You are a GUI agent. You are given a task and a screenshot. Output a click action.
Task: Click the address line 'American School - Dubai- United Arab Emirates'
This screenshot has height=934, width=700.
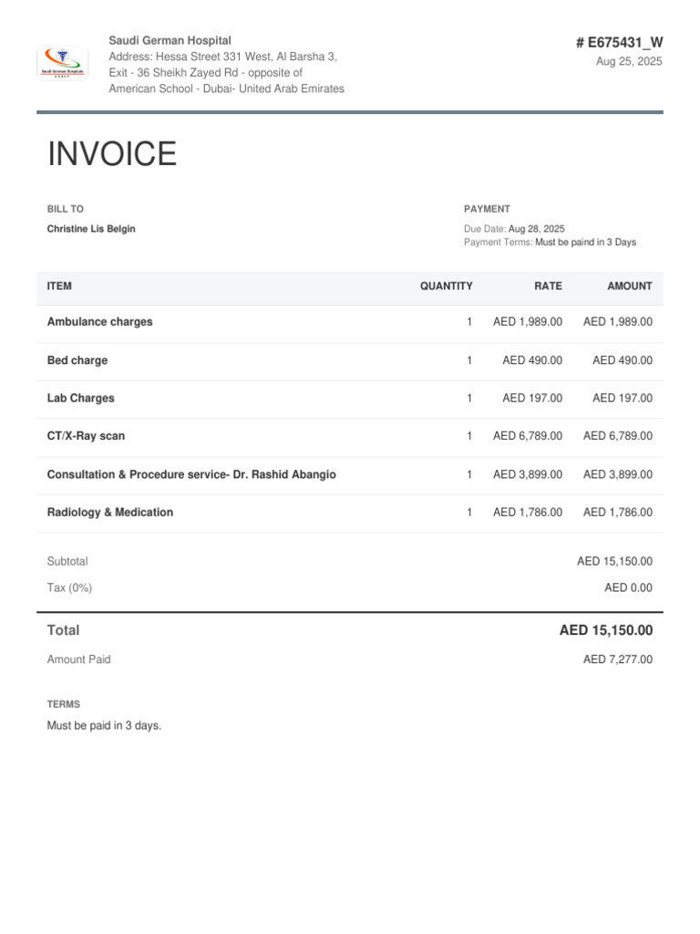[227, 88]
